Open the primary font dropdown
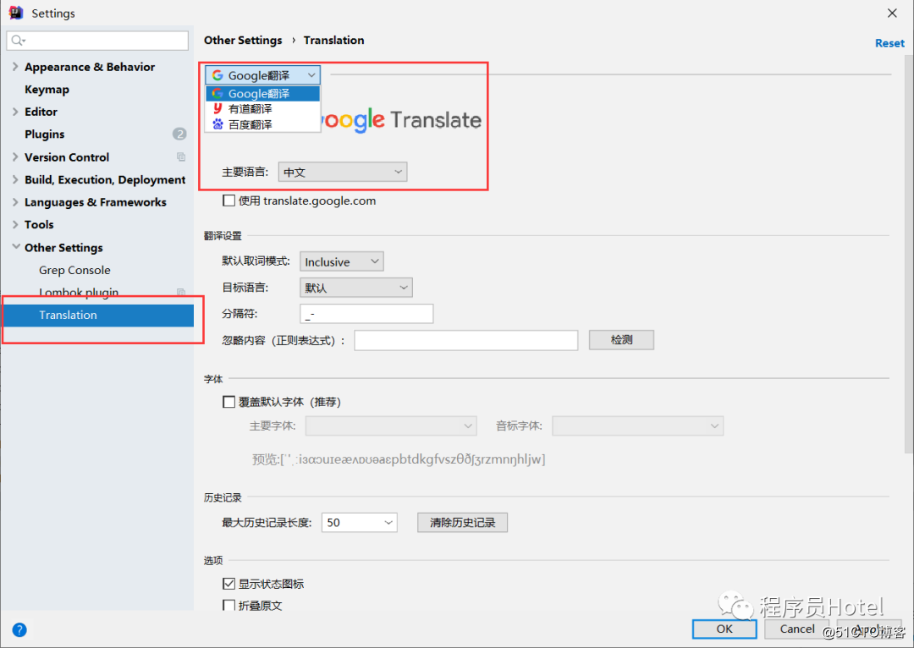Image resolution: width=914 pixels, height=648 pixels. point(391,426)
